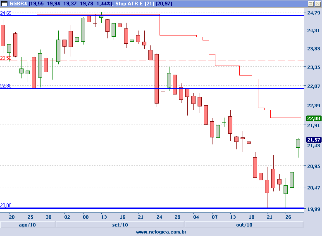The width and height of the screenshot is (322, 236).
Task: Open the chart window system menu icon
Action: pyautogui.click(x=4, y=4)
